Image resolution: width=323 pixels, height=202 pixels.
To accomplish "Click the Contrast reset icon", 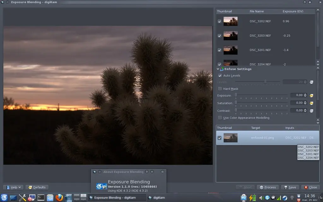I will tap(311, 111).
